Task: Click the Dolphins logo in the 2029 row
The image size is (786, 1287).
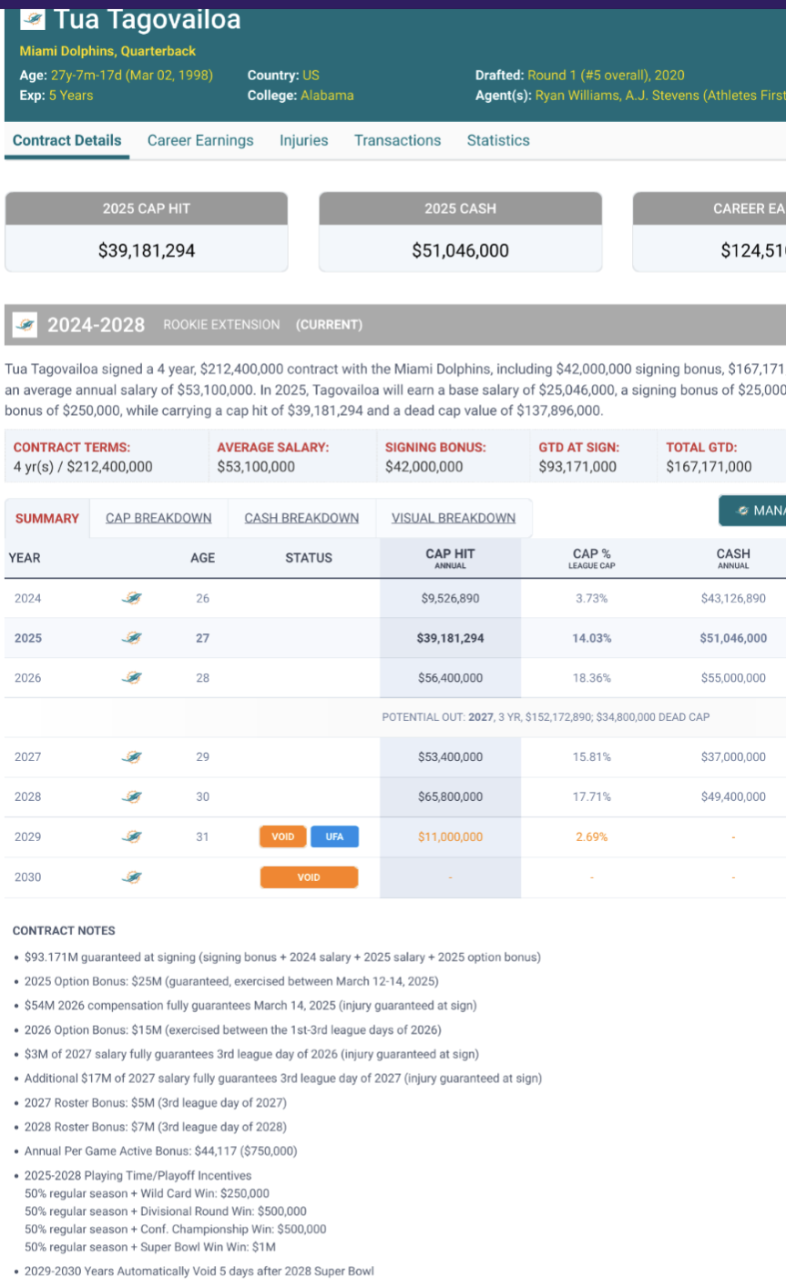Action: 132,836
